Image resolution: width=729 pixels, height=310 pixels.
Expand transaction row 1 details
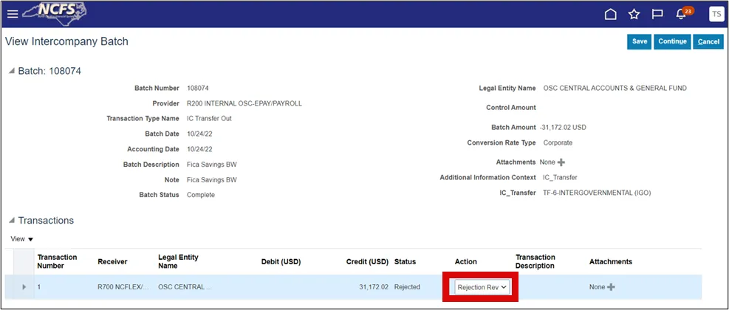tap(24, 287)
